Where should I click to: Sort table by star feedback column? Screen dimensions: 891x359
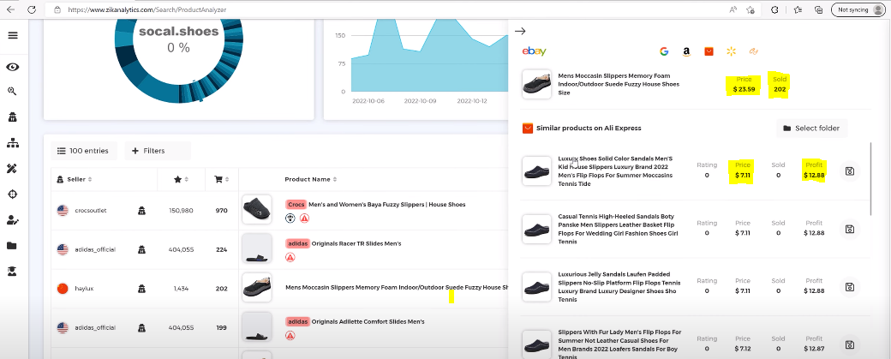point(182,180)
